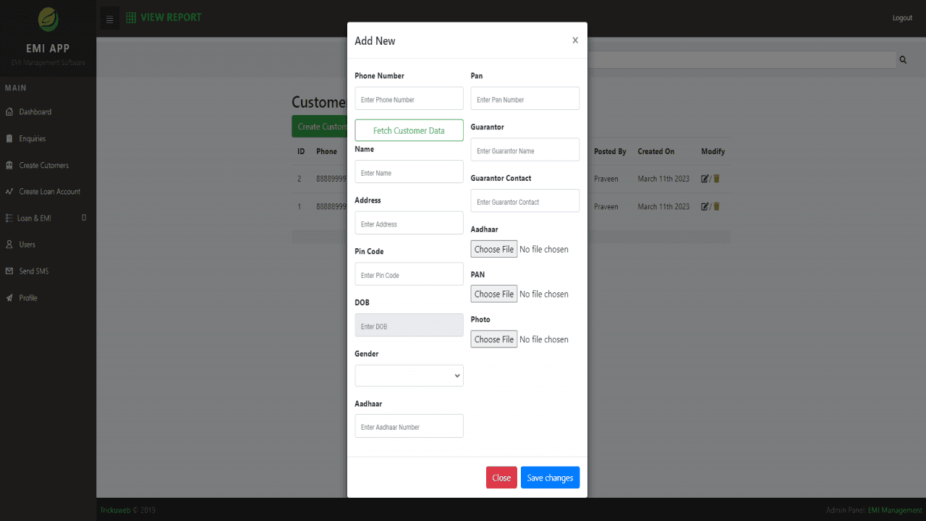Viewport: 926px width, 521px height.
Task: Click the Profile paper plane icon
Action: [9, 298]
